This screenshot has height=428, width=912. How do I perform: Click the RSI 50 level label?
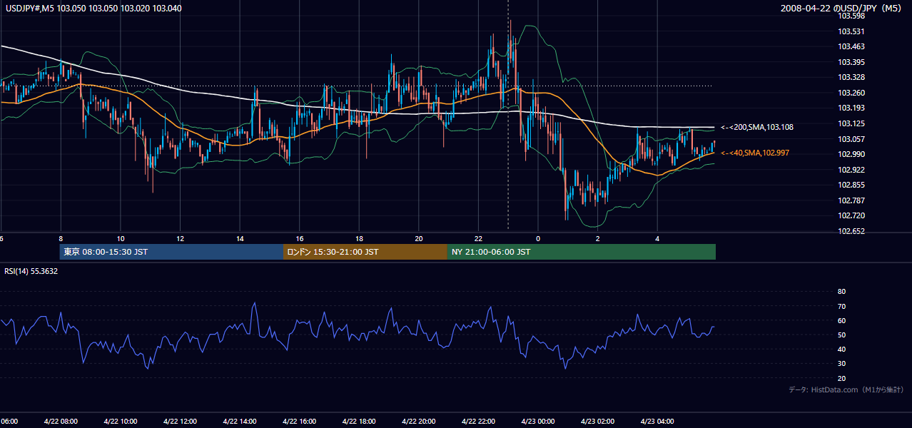(x=841, y=335)
